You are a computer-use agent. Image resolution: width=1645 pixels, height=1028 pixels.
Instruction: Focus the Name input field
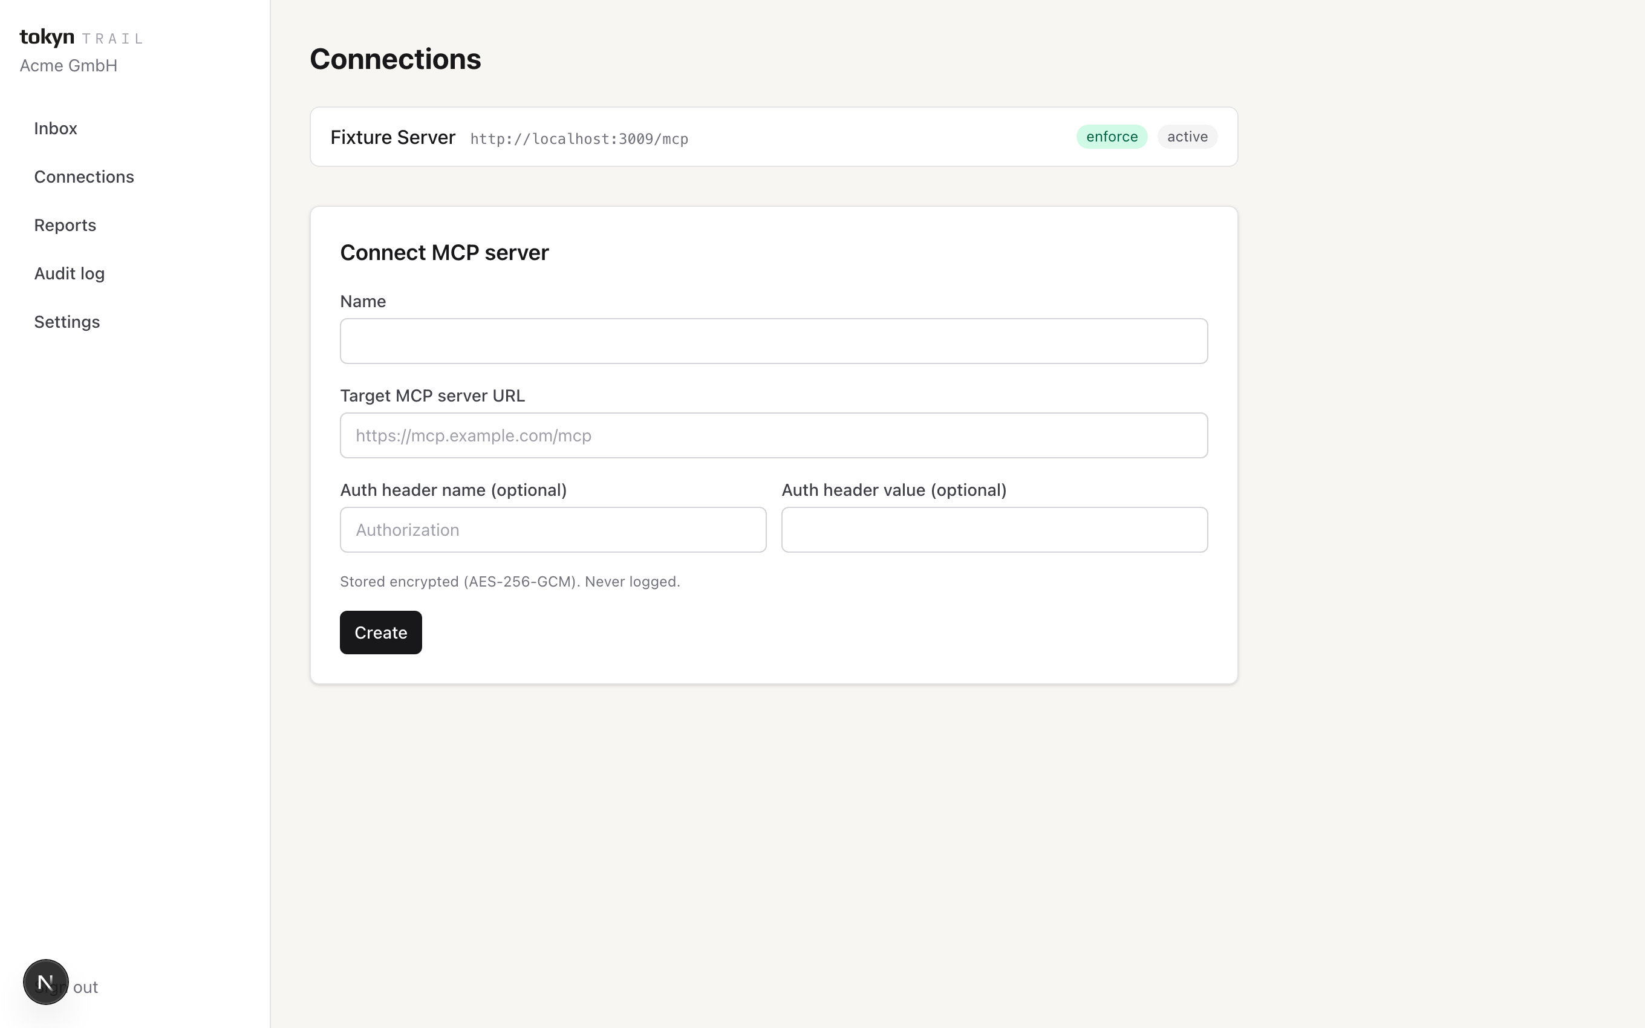tap(774, 340)
